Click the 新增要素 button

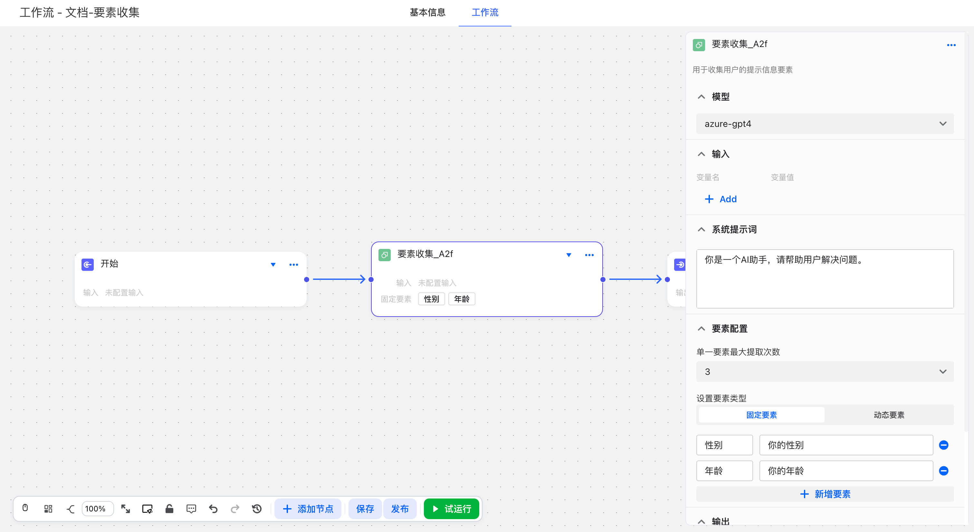tap(825, 494)
